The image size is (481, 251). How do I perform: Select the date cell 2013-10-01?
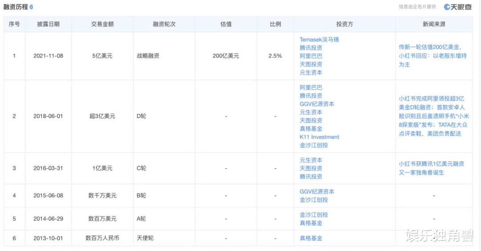pyautogui.click(x=48, y=238)
